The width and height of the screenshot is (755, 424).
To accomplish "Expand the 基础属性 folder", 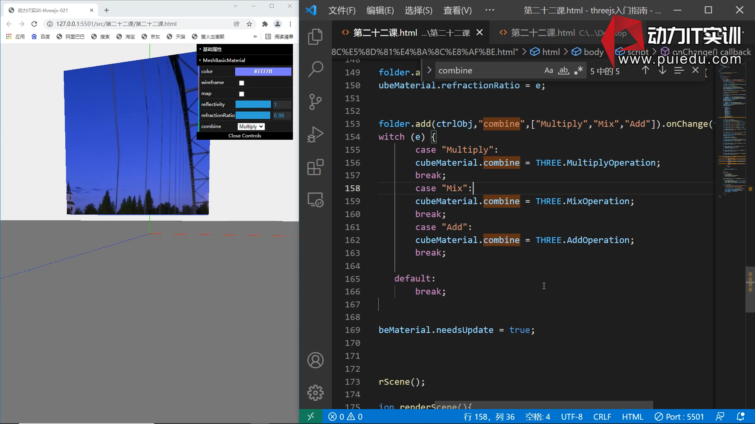I will click(212, 49).
